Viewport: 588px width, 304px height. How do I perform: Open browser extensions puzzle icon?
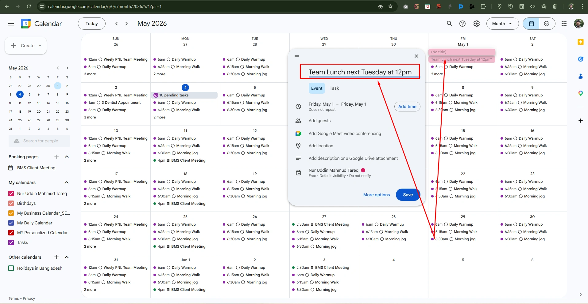point(483,6)
